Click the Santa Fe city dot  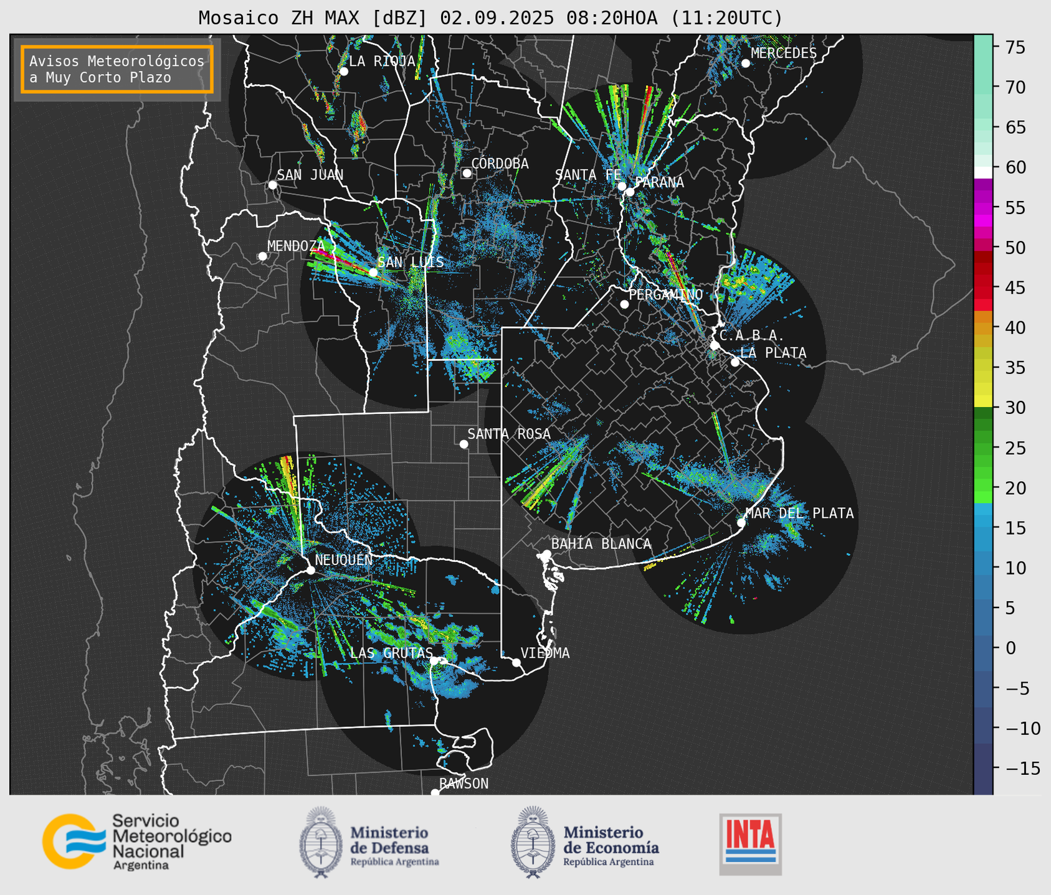click(622, 186)
